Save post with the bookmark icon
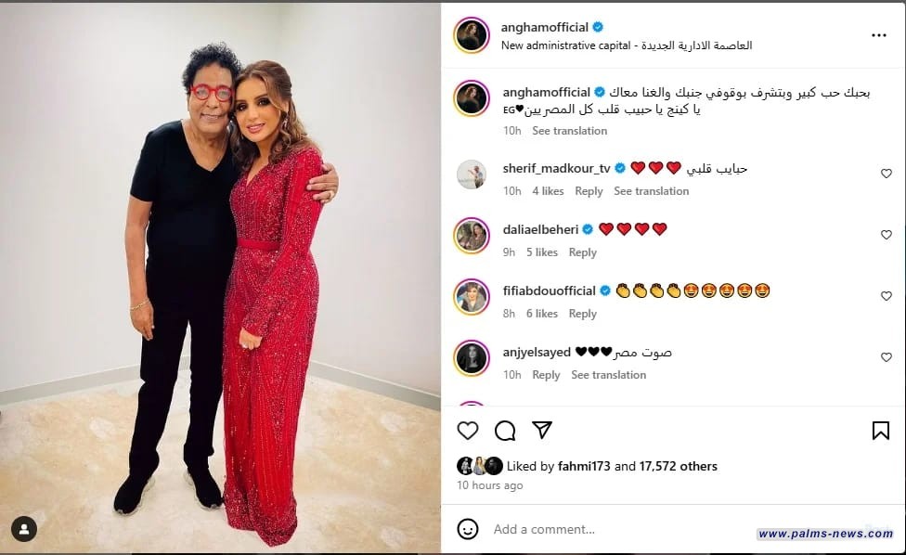Image resolution: width=906 pixels, height=555 pixels. 881,431
